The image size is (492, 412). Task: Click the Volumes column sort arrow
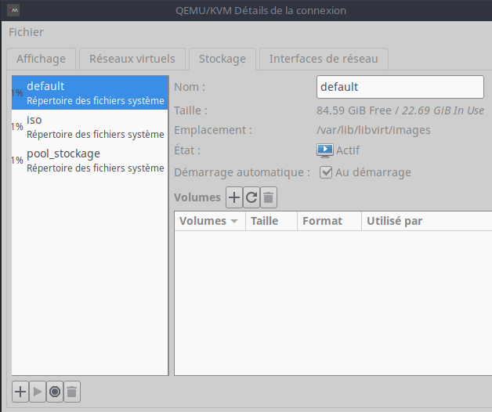tap(233, 221)
